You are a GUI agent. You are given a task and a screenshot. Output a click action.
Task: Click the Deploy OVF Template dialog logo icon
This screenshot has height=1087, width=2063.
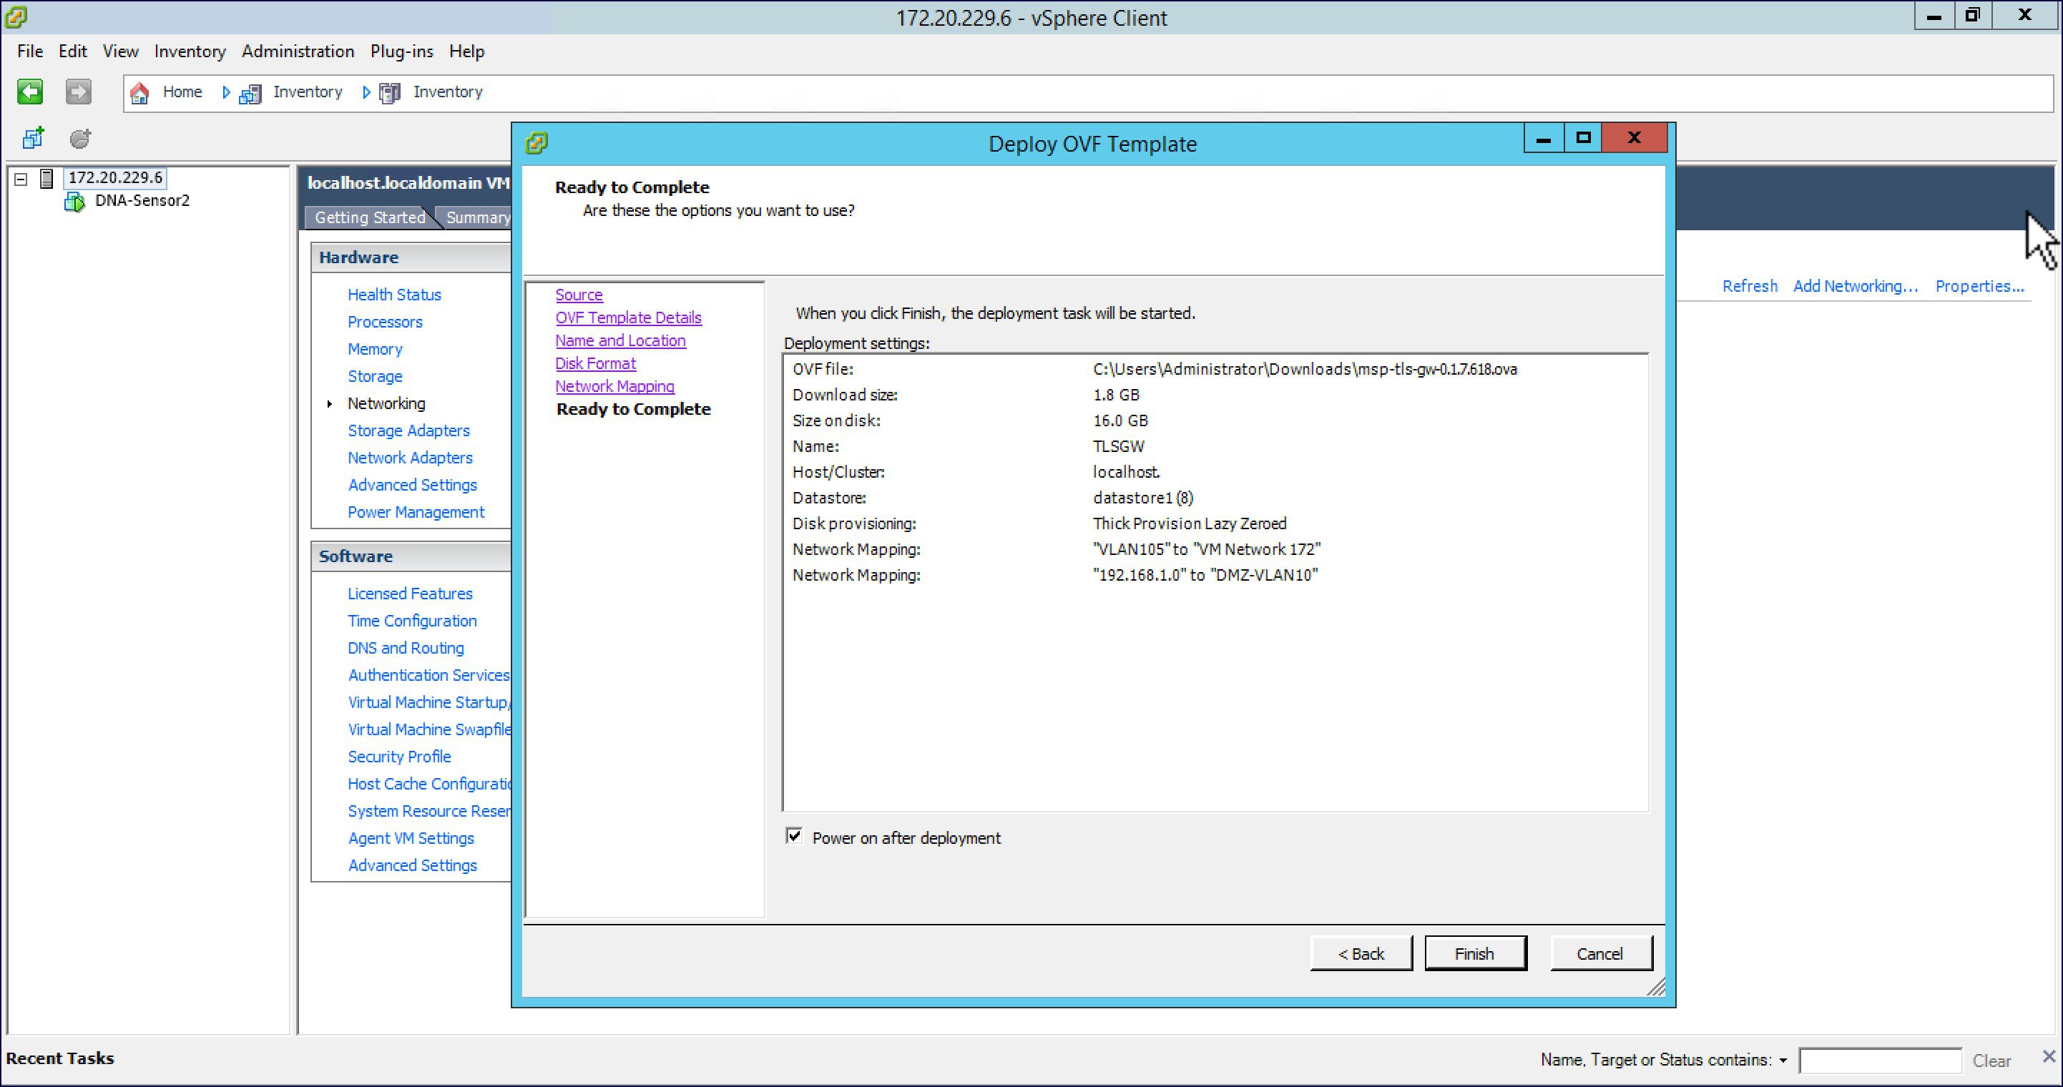536,143
